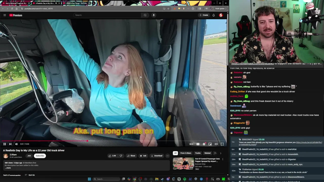Viewport: 324px width, 182px height.
Task: Open YouTube notifications bell
Action: (x=213, y=15)
